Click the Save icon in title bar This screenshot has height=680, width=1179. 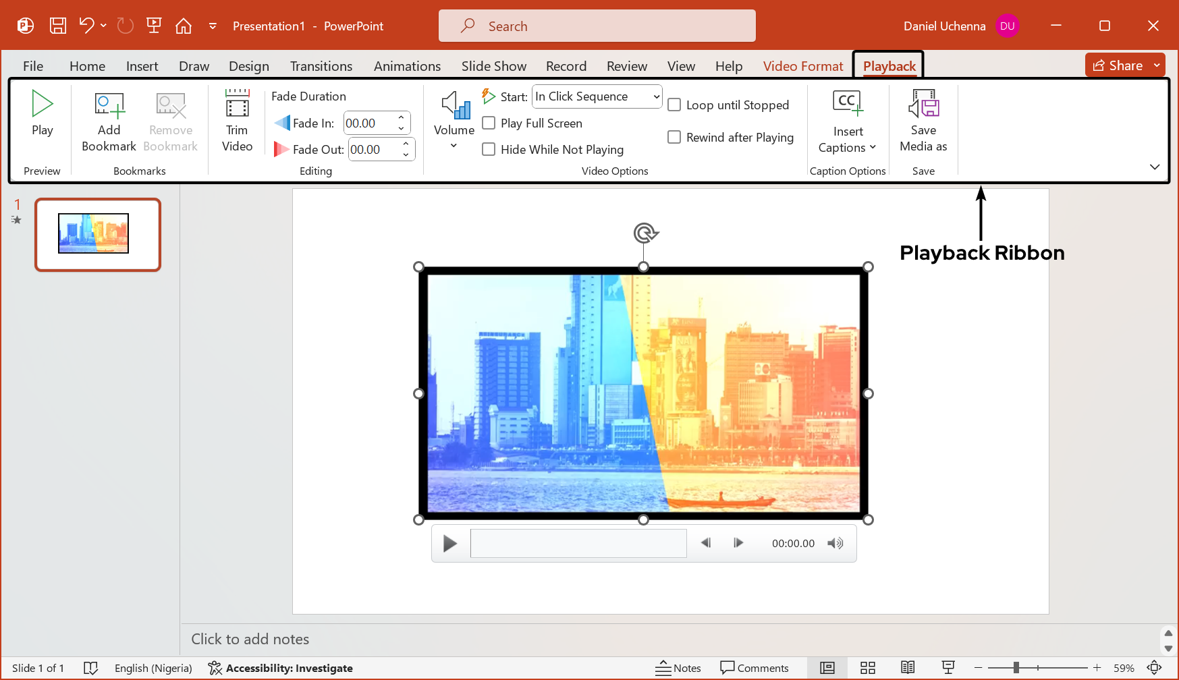click(x=58, y=26)
